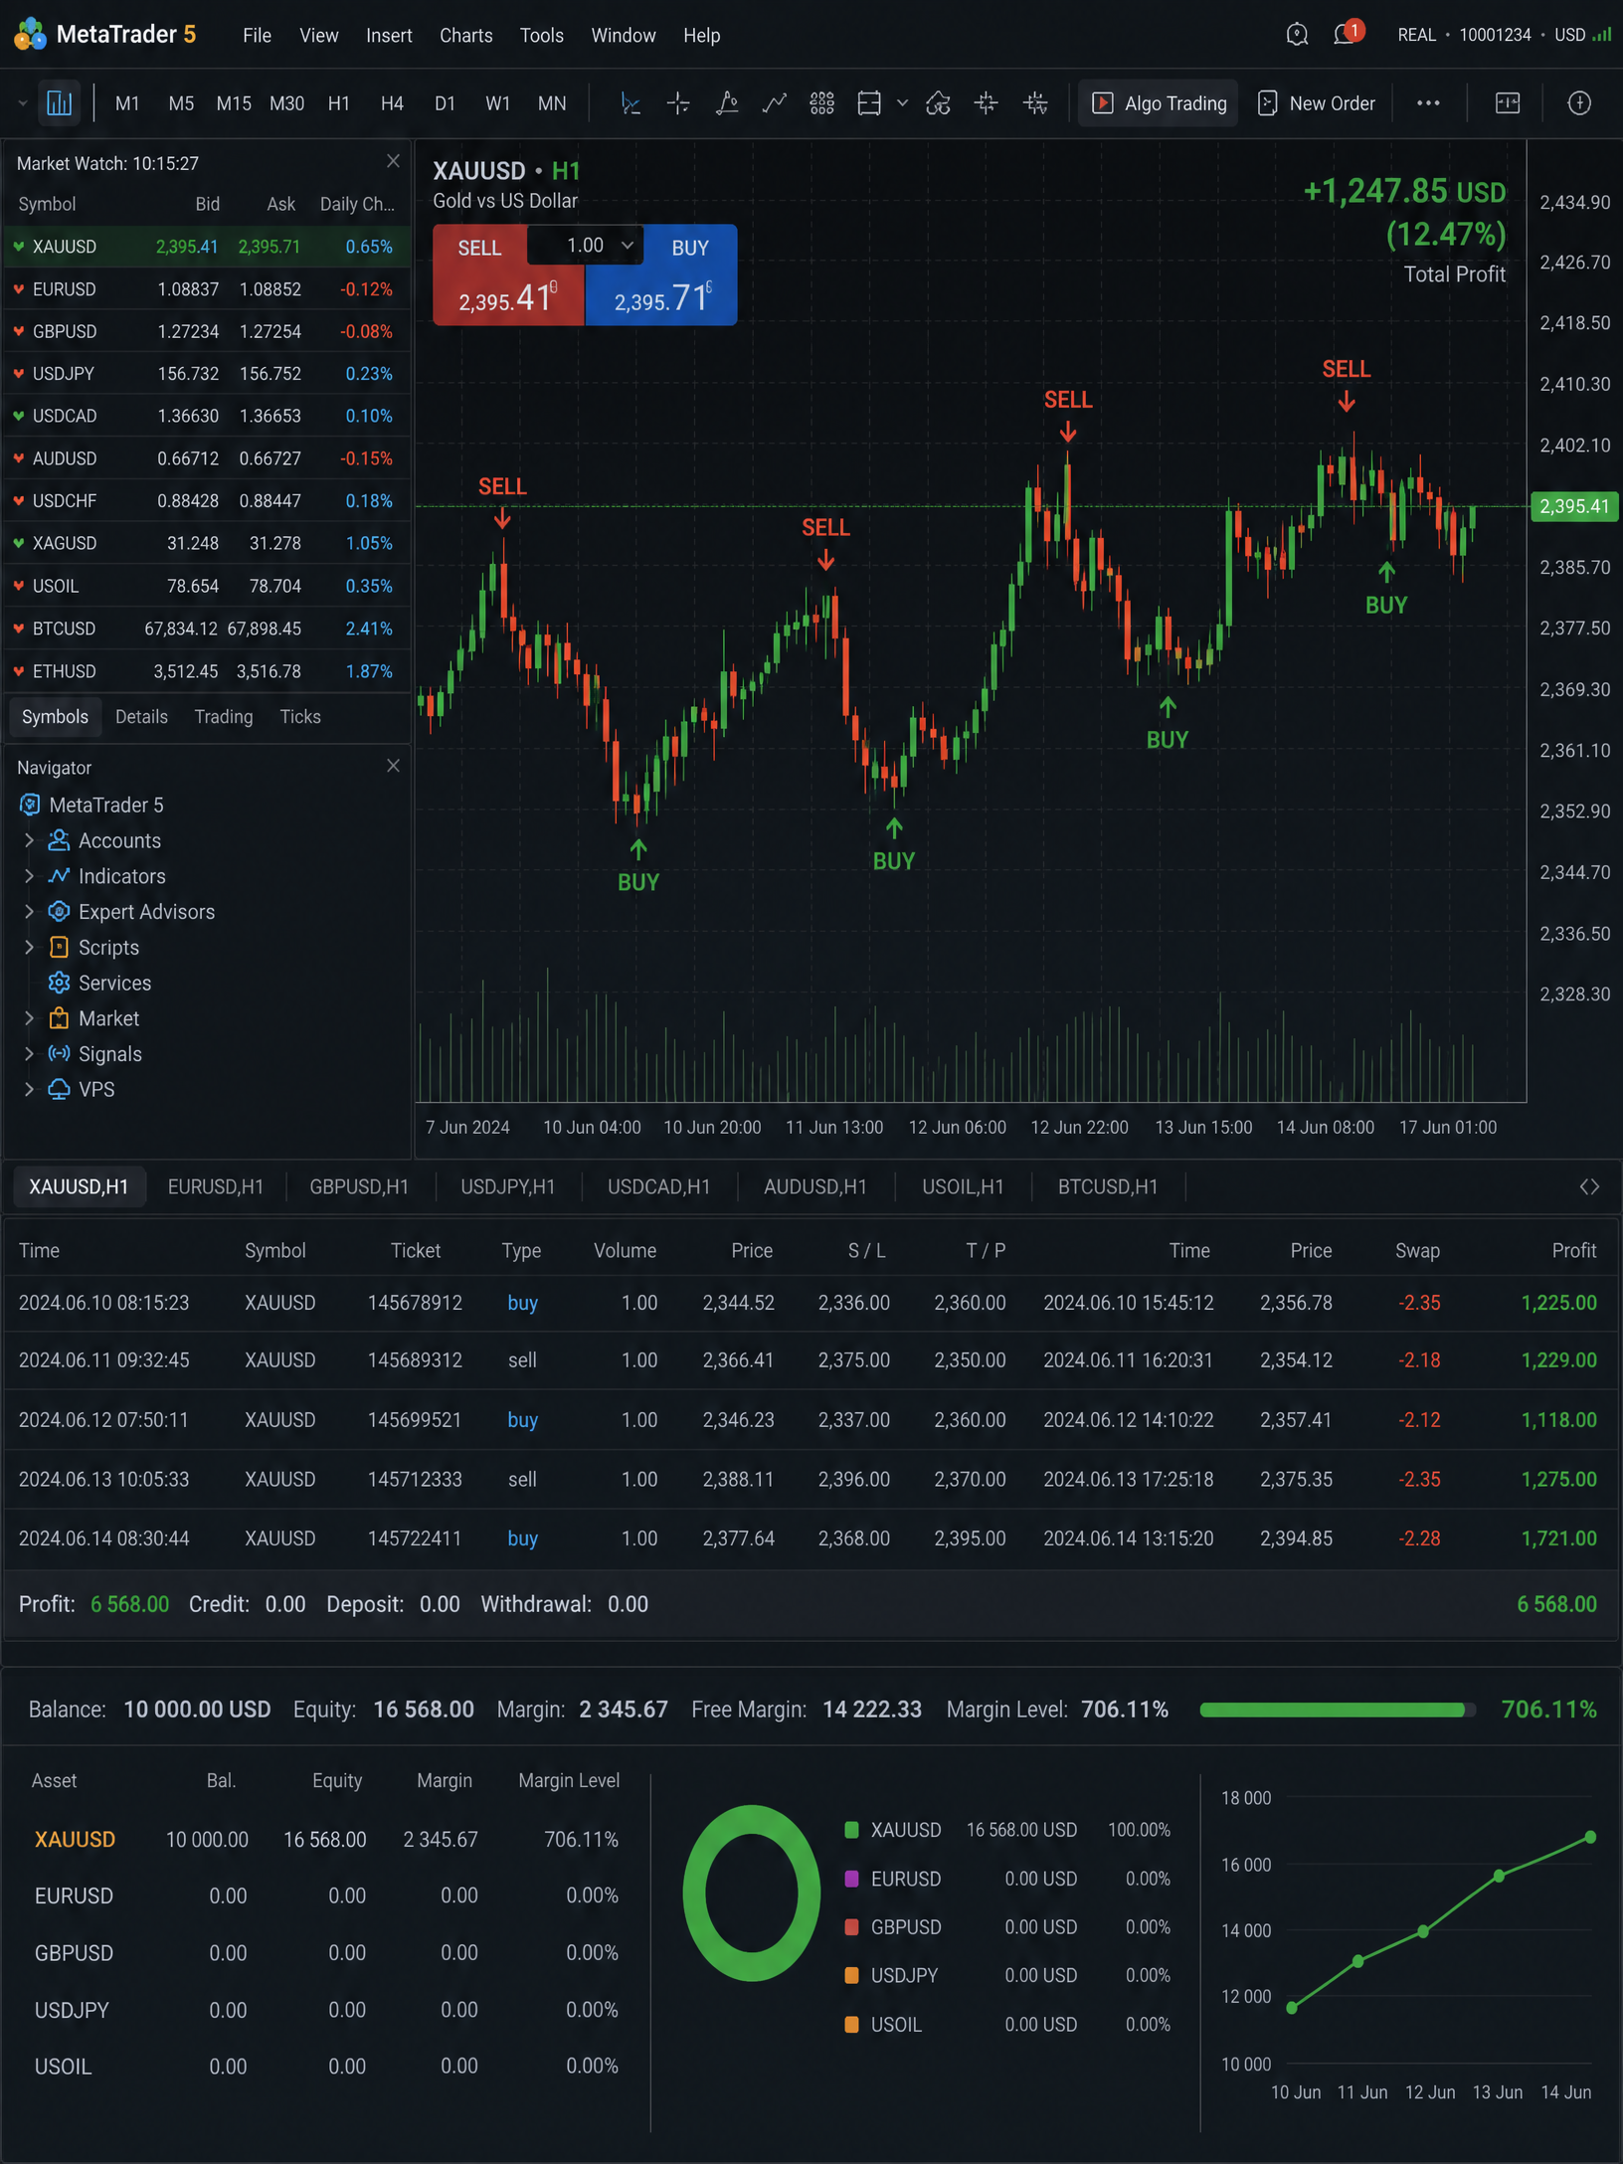Image resolution: width=1623 pixels, height=2164 pixels.
Task: Click the chart template layout icon
Action: coord(869,103)
